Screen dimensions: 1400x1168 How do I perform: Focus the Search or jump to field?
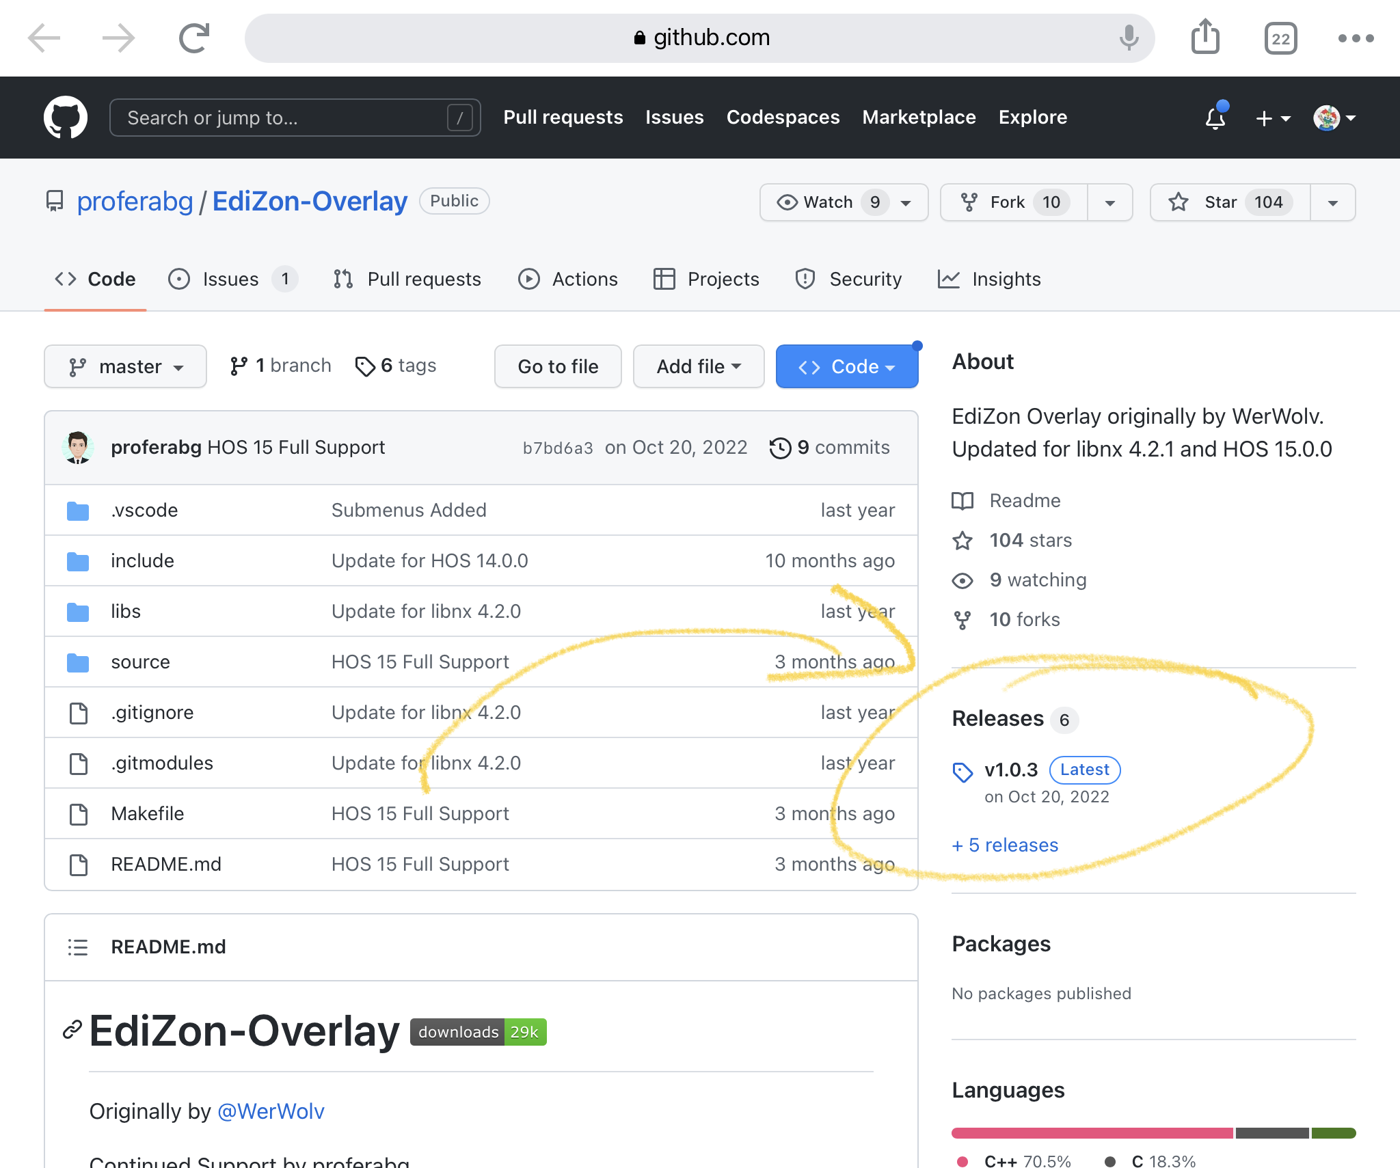click(x=295, y=118)
